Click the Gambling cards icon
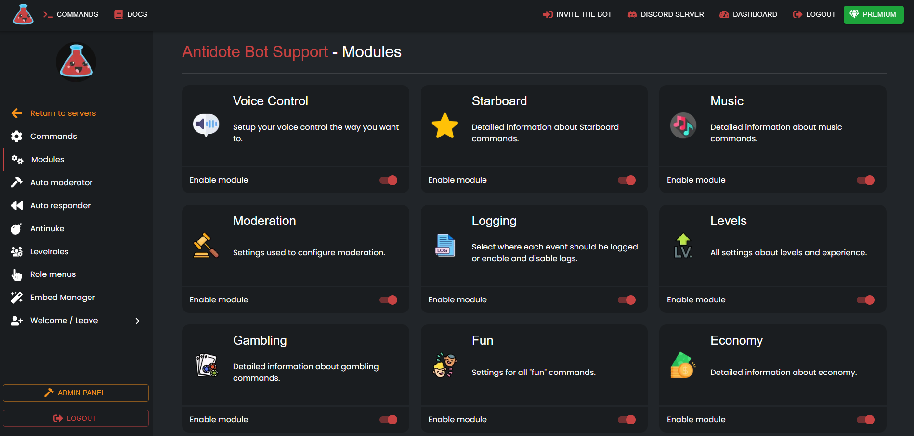The height and width of the screenshot is (436, 914). [207, 365]
